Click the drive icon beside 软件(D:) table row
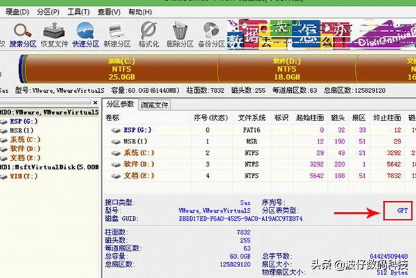Viewport: 416px width, 278px height. click(x=116, y=165)
